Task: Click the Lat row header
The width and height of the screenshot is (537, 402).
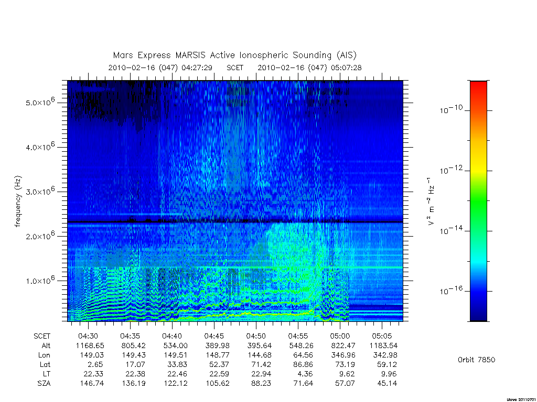Action: click(x=45, y=364)
